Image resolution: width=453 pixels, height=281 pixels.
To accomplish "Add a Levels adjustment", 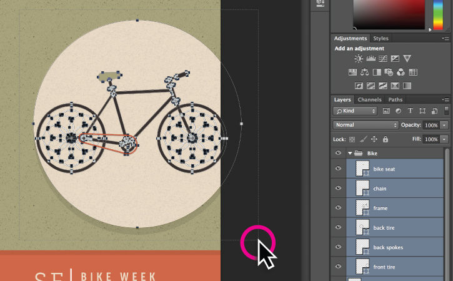I will click(371, 59).
